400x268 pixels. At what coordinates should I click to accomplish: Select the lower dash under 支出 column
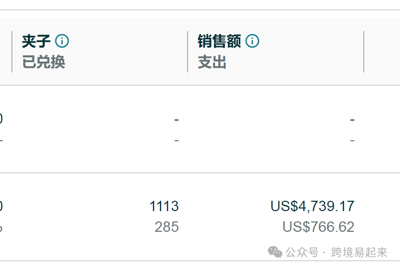pyautogui.click(x=352, y=140)
